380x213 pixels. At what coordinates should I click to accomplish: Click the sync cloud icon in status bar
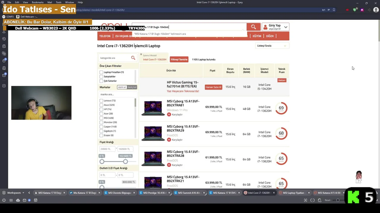[18, 200]
